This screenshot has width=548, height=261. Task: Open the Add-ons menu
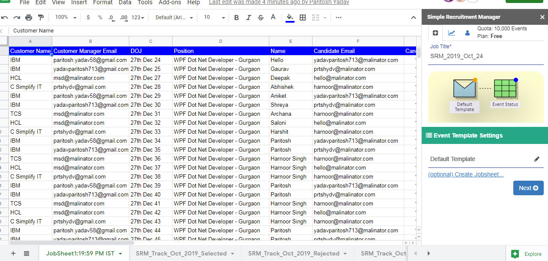pyautogui.click(x=170, y=3)
